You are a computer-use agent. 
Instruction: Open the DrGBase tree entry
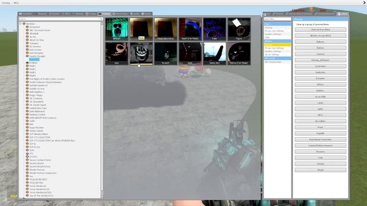(x=33, y=63)
